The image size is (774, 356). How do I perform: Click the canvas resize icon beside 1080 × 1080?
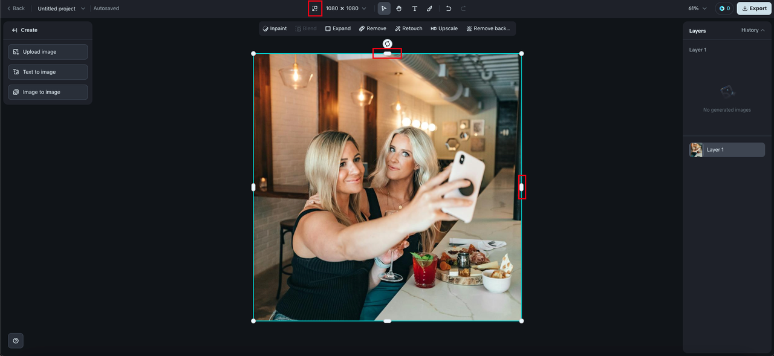click(314, 8)
